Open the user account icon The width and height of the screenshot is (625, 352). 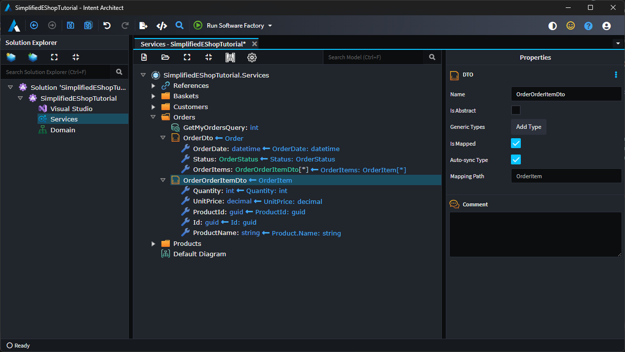607,26
